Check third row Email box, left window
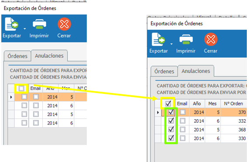 click(36, 114)
